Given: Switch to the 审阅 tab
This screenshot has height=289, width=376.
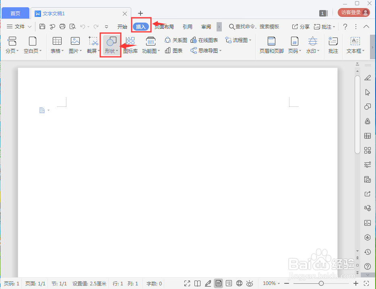Looking at the screenshot, I should (x=206, y=27).
